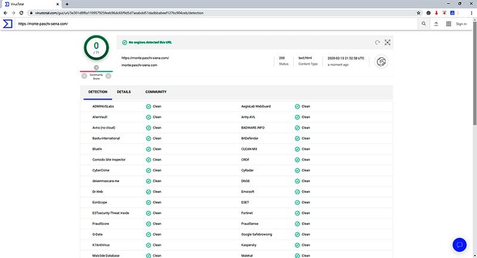The width and height of the screenshot is (477, 258).
Task: Click the 'G-Data' engine name
Action: tap(97, 234)
